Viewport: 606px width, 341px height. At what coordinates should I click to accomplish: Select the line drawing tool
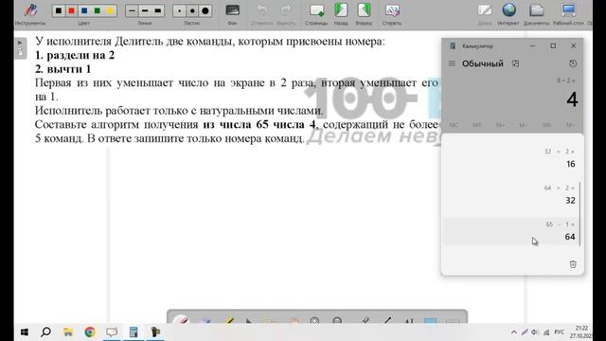(387, 320)
